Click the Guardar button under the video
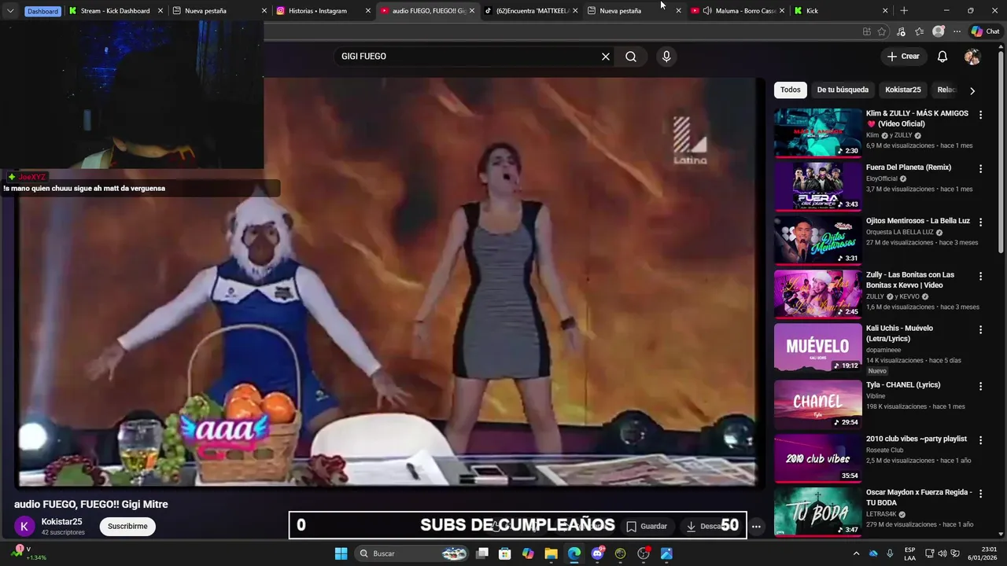Image resolution: width=1007 pixels, height=566 pixels. 647,526
